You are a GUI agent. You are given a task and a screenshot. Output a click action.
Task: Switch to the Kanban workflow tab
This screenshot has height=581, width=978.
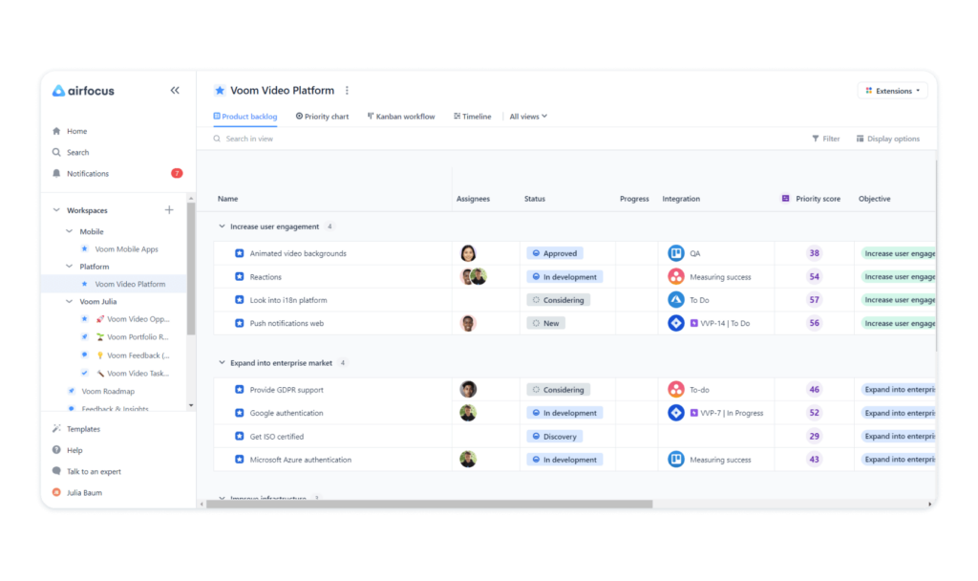click(x=401, y=117)
